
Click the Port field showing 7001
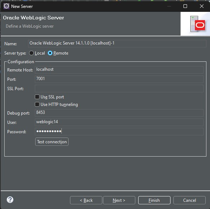pyautogui.click(x=119, y=79)
